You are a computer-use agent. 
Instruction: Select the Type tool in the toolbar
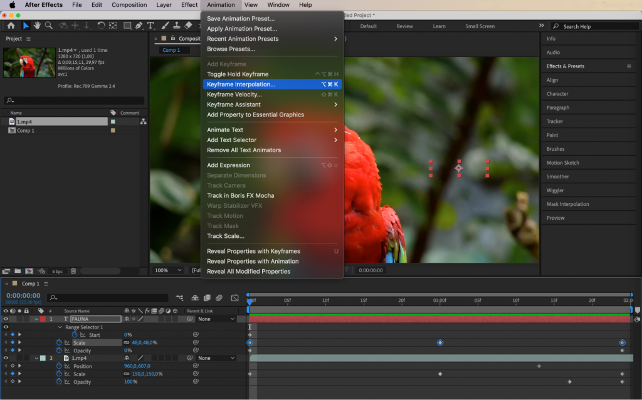(152, 26)
